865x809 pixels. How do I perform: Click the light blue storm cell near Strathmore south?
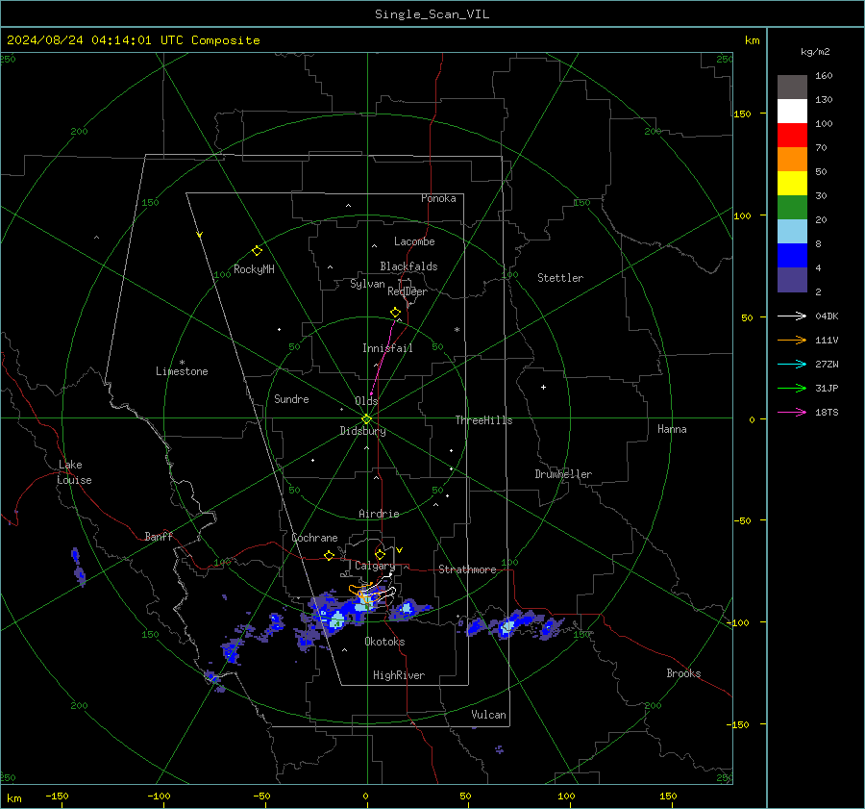pos(507,627)
